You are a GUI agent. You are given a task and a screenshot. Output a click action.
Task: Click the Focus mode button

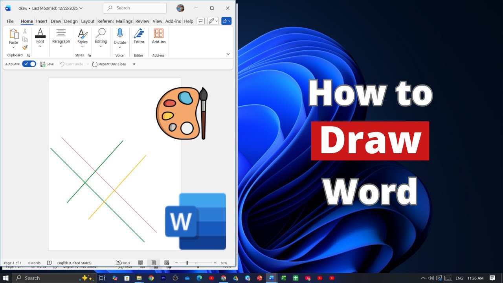123,263
